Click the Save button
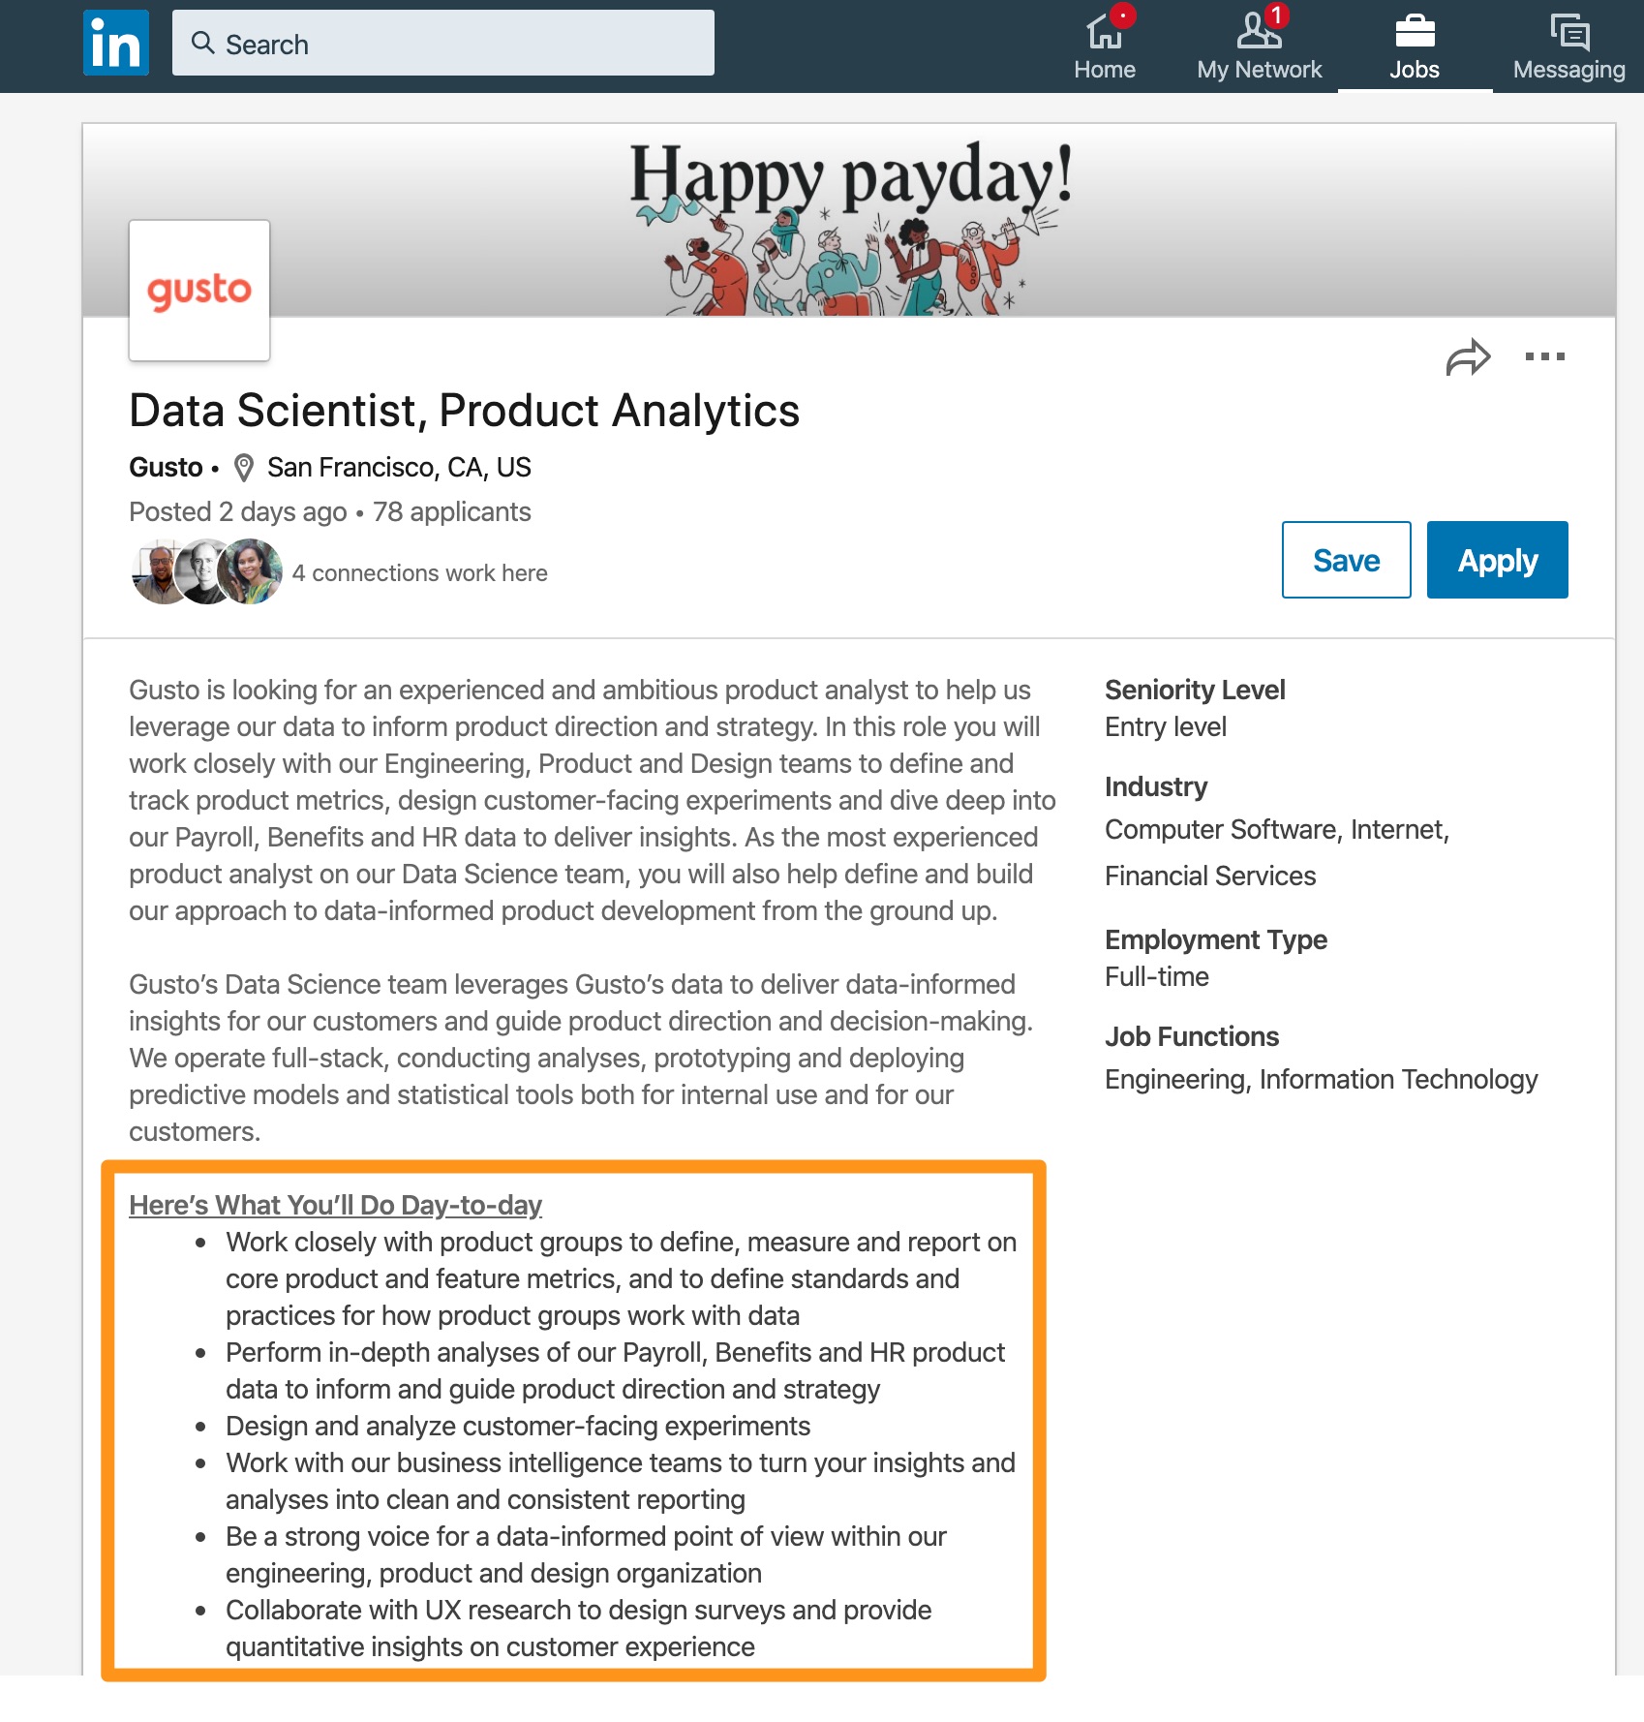This screenshot has width=1644, height=1722. 1346,560
